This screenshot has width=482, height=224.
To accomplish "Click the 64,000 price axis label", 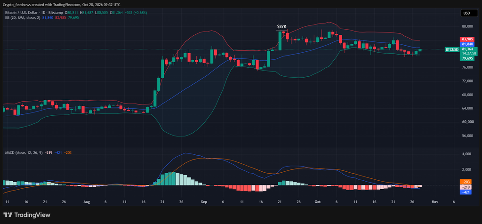I will [467, 108].
